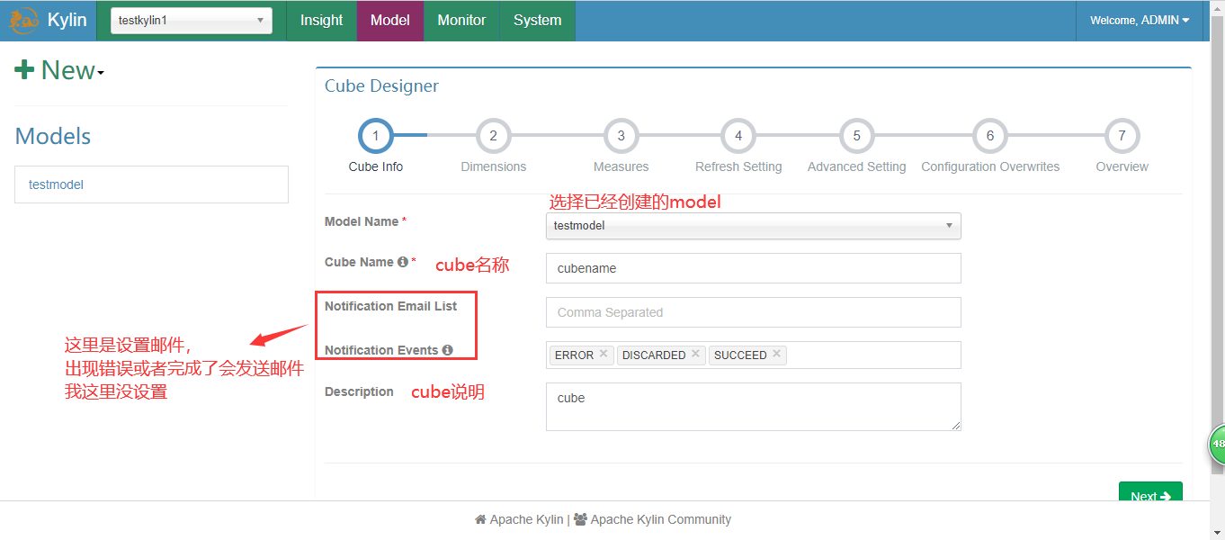This screenshot has width=1225, height=540.
Task: Click the Overview step label
Action: point(1122,166)
